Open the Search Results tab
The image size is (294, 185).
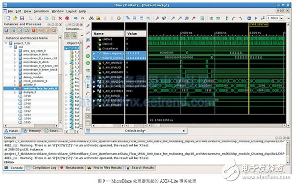pos(140,168)
